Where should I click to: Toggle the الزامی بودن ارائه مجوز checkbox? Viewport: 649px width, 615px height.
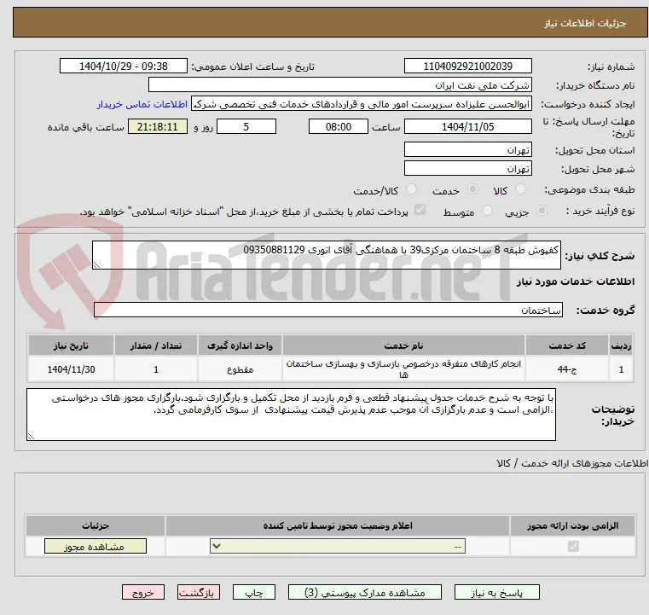click(x=573, y=546)
